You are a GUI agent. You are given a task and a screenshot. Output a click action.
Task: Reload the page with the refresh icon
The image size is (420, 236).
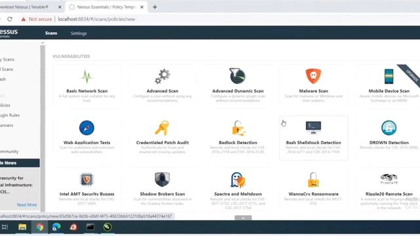(x=10, y=19)
